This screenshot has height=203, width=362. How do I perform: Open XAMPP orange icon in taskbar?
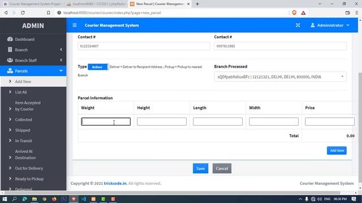tap(93, 199)
